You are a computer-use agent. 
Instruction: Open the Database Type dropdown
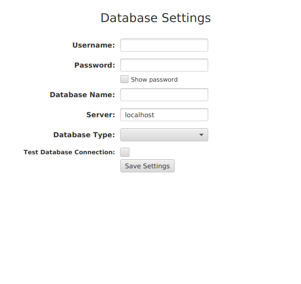(164, 135)
